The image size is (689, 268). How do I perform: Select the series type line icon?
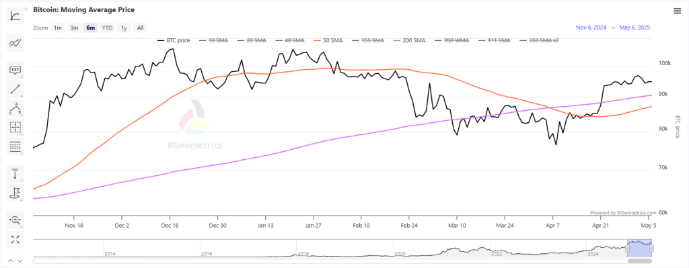pyautogui.click(x=15, y=42)
